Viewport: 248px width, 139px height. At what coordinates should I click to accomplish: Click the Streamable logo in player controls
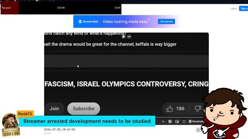pyautogui.click(x=196, y=121)
